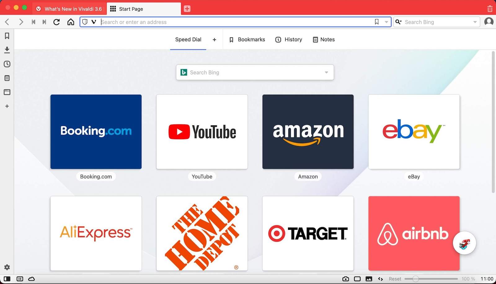Go back with the Back arrow

[x=7, y=22]
